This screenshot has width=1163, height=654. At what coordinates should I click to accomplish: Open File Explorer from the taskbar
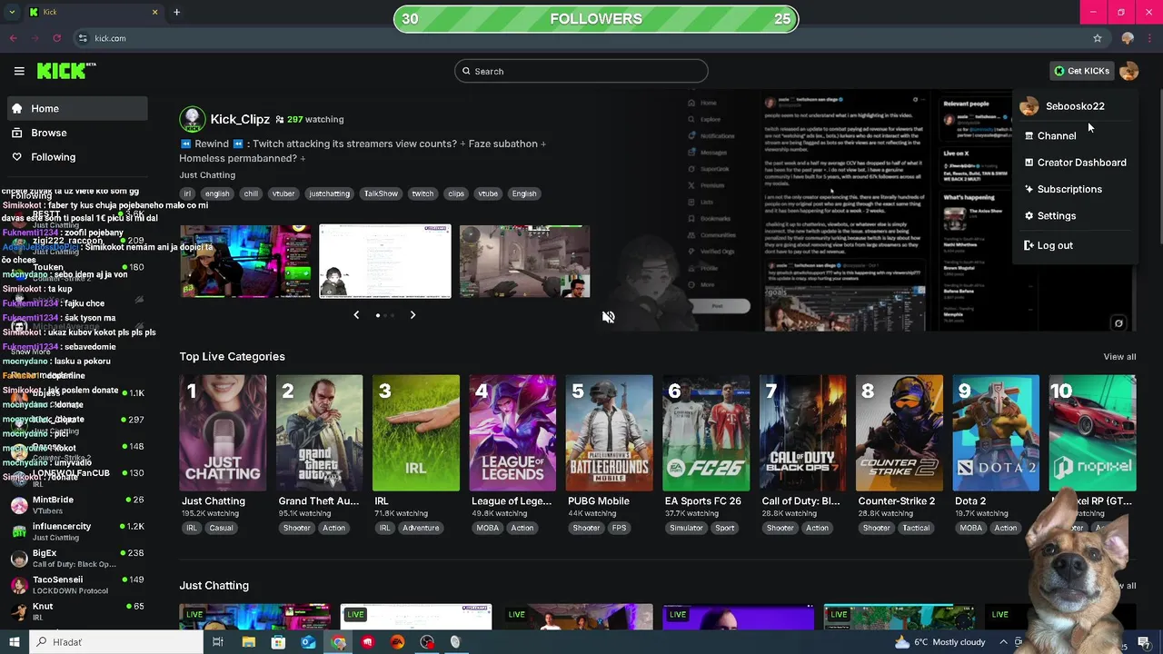[248, 642]
